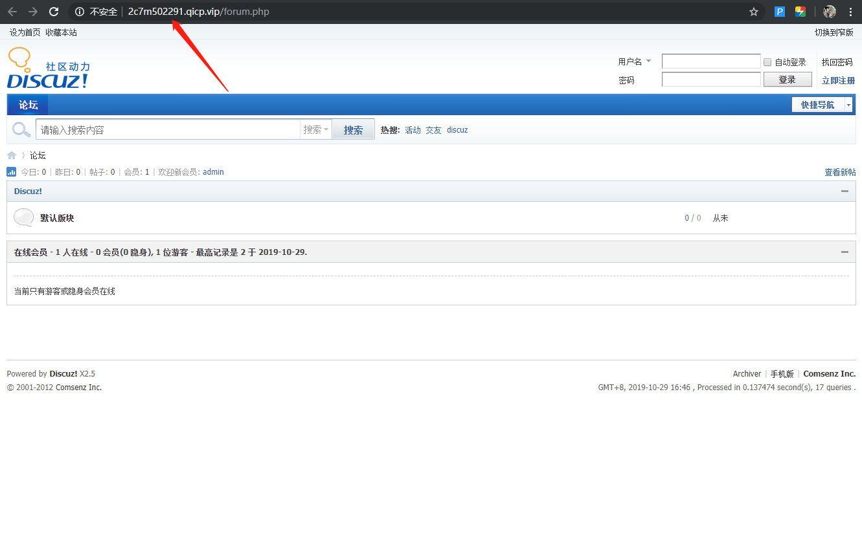The height and width of the screenshot is (559, 862).
Task: Click the 登录 button
Action: pos(788,80)
